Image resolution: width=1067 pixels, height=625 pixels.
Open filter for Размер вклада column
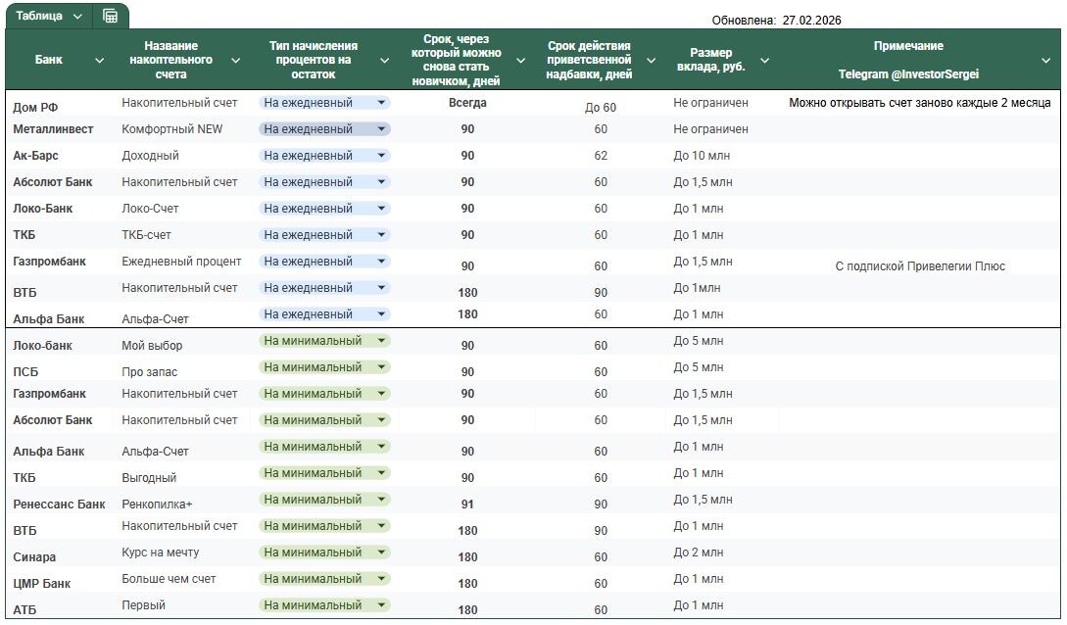765,61
